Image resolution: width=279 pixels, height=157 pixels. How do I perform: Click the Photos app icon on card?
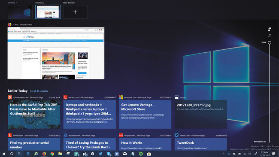(176, 97)
